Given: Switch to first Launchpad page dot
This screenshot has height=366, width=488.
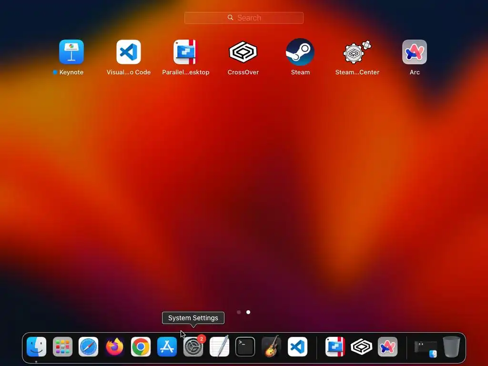Looking at the screenshot, I should coord(239,312).
